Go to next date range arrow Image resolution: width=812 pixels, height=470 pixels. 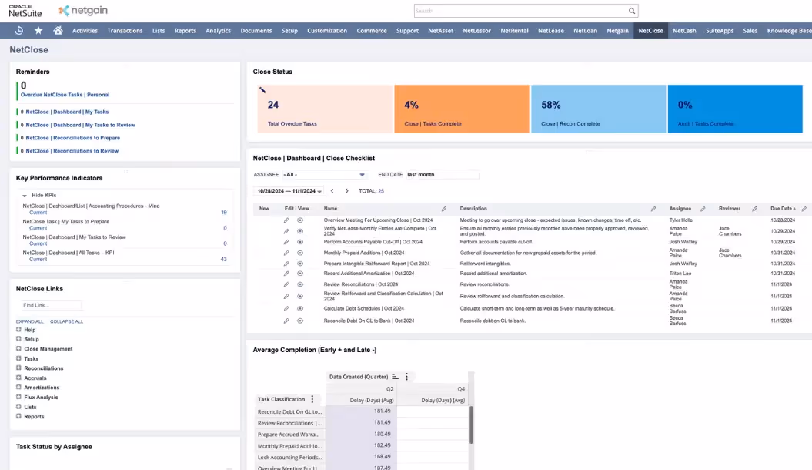pos(347,190)
